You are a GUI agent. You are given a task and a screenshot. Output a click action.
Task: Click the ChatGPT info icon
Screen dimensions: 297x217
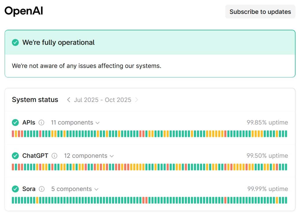pos(54,156)
